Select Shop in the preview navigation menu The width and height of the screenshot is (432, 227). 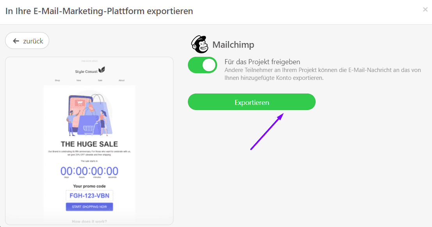[57, 80]
